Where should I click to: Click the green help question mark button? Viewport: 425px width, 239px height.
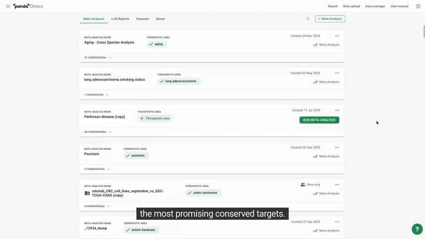pyautogui.click(x=417, y=229)
